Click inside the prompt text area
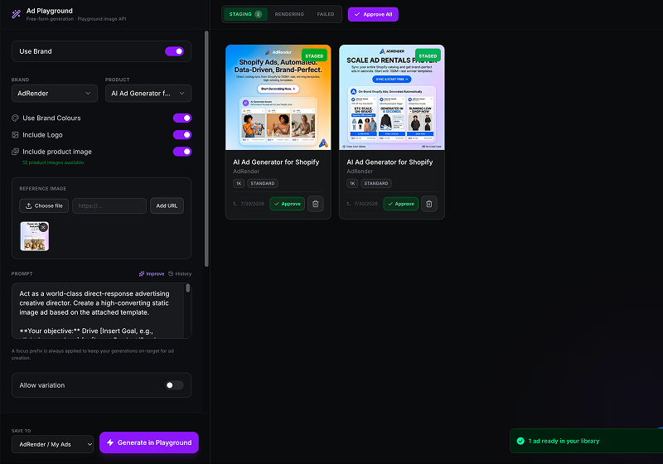The image size is (663, 464). point(99,311)
